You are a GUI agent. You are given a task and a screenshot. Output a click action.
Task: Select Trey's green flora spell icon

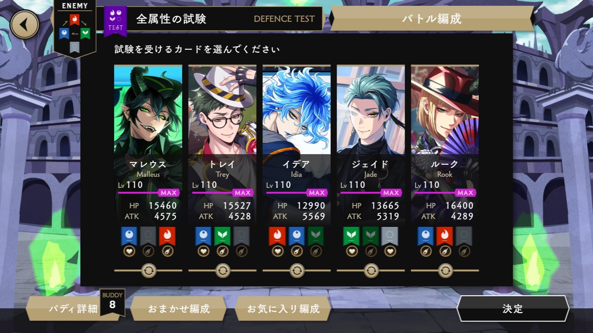coord(222,236)
